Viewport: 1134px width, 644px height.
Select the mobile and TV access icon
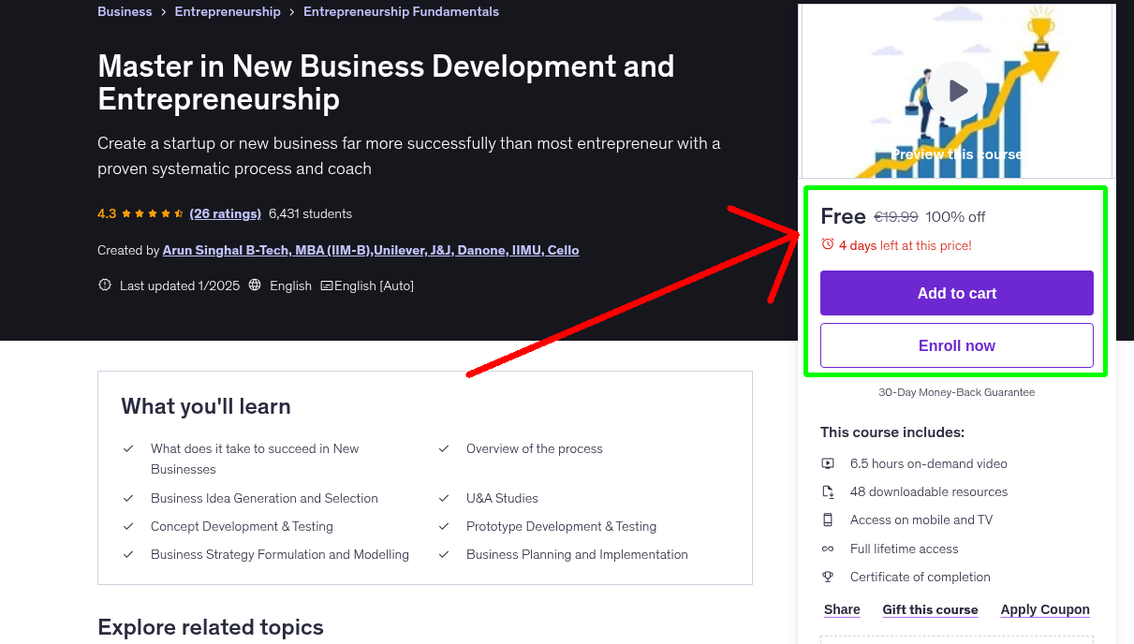(x=828, y=520)
